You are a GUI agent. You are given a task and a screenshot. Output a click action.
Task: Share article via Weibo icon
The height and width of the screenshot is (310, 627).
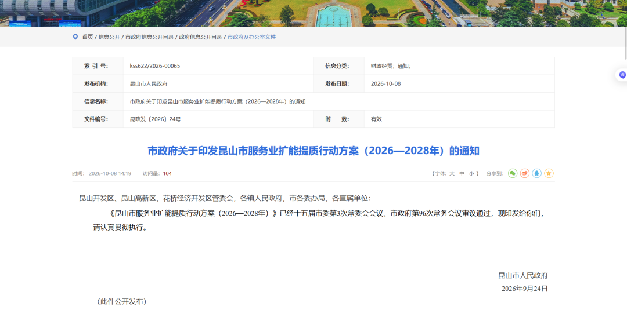[525, 173]
